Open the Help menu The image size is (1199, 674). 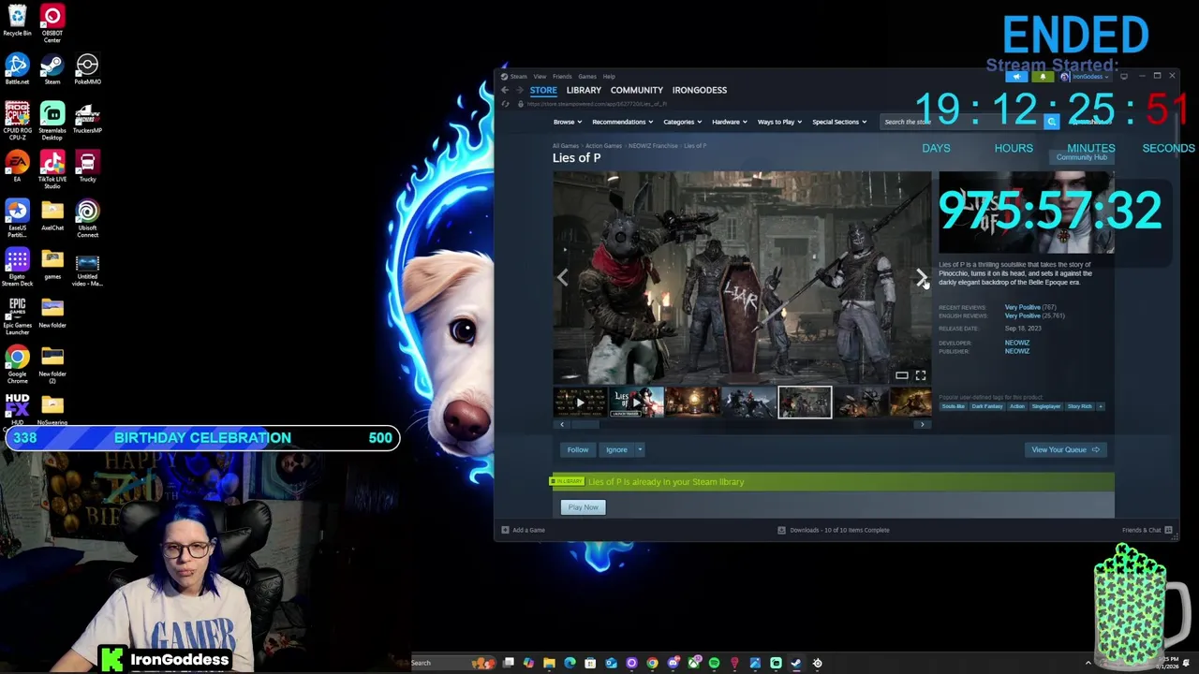[609, 77]
